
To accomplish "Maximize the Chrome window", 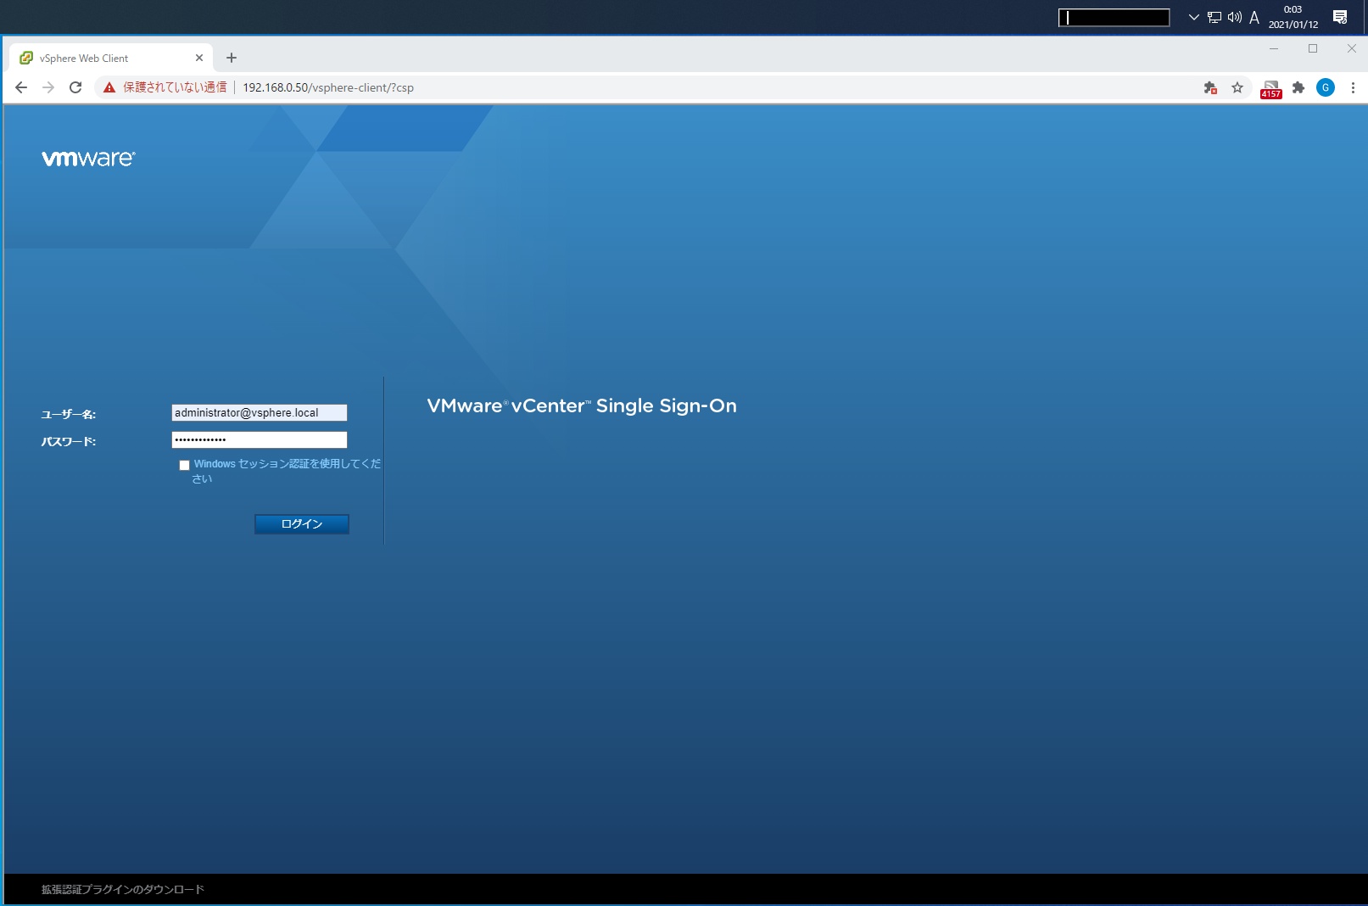I will click(1313, 48).
